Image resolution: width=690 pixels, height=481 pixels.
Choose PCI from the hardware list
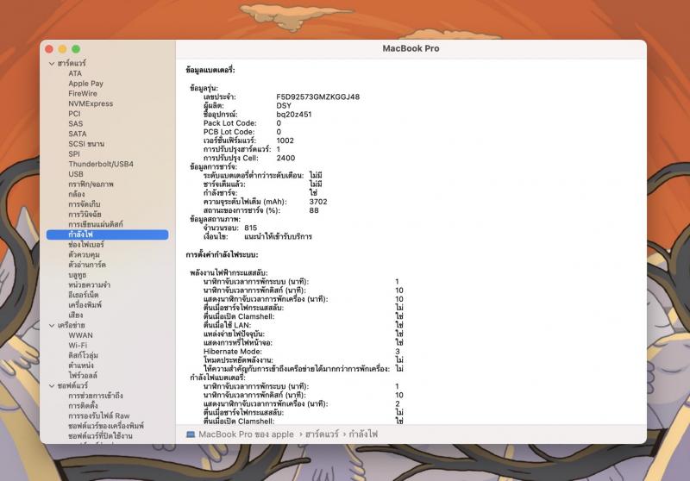point(74,114)
